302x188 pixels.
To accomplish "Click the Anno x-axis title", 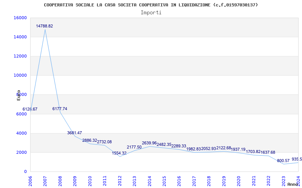I will tap(293, 184).
